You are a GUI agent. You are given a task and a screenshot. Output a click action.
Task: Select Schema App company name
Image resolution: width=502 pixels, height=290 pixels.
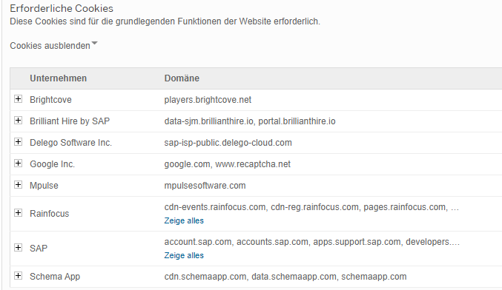pyautogui.click(x=55, y=277)
